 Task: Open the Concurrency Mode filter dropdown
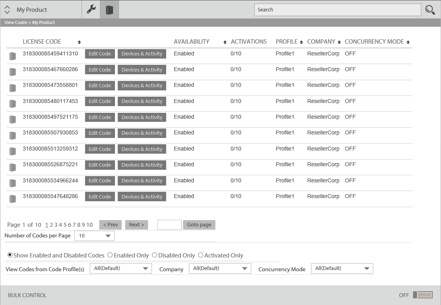point(342,268)
